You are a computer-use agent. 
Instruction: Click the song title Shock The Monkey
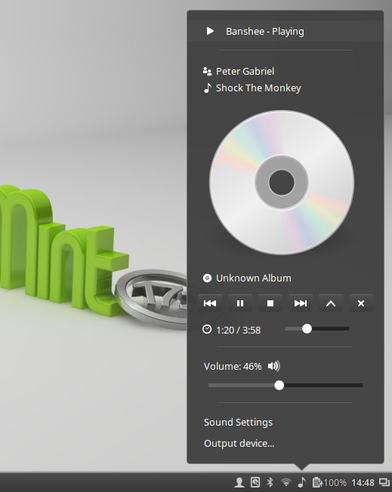[x=258, y=88]
